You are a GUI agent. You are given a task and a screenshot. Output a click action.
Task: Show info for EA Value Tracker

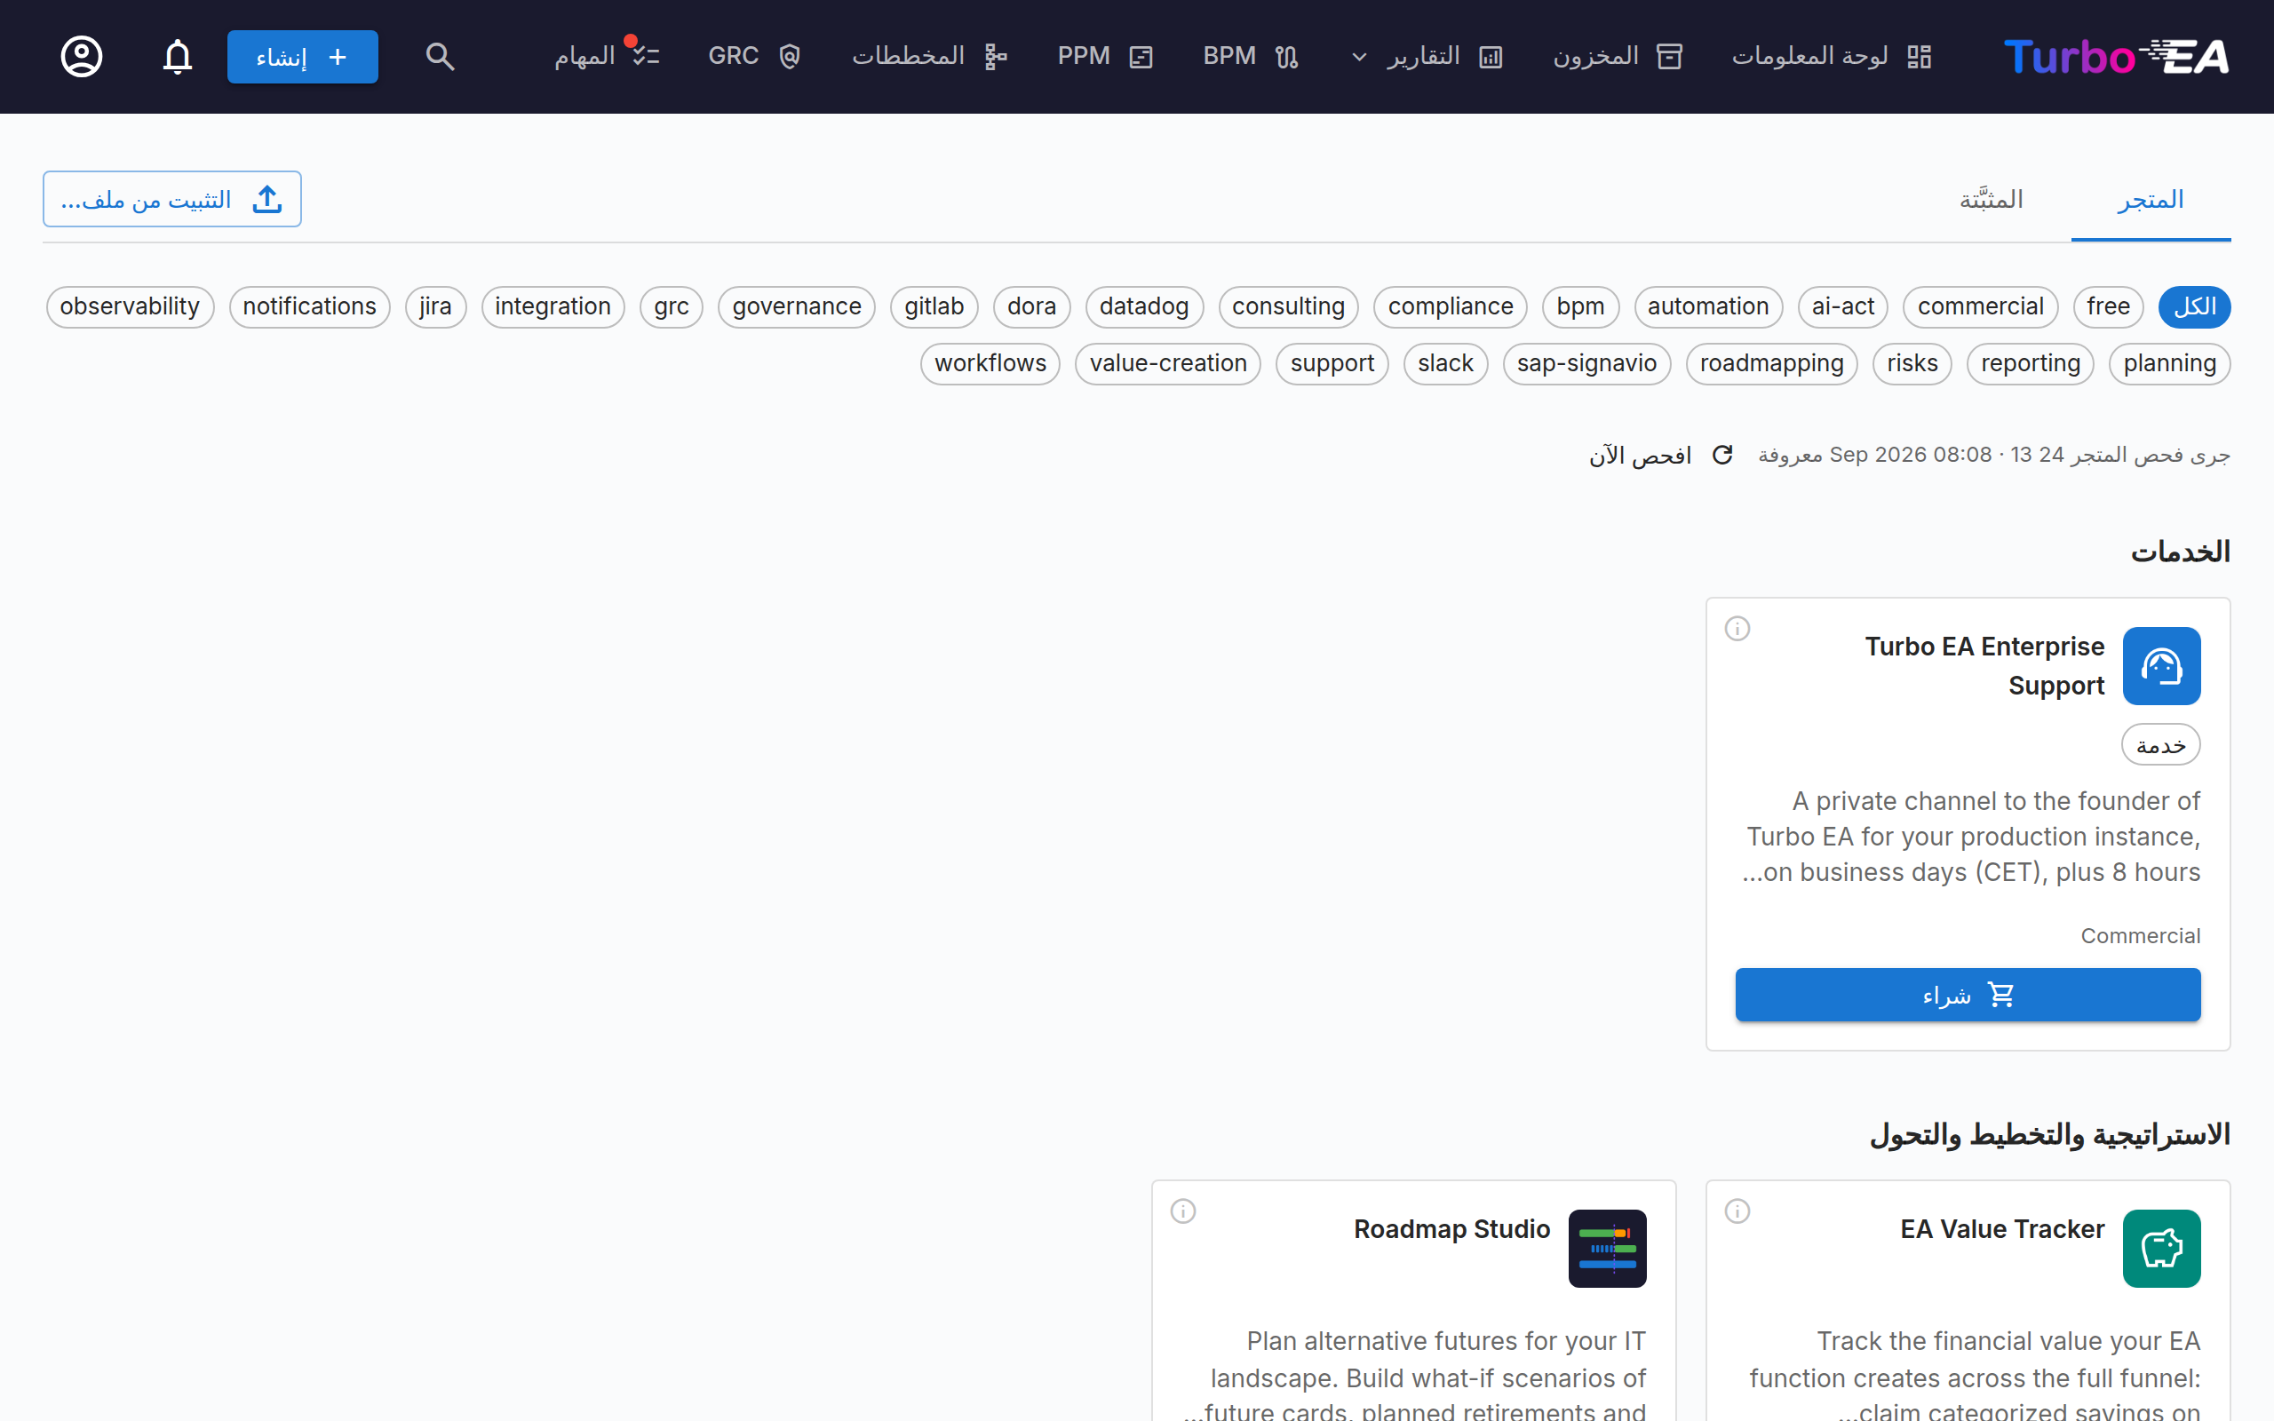[x=1737, y=1211]
